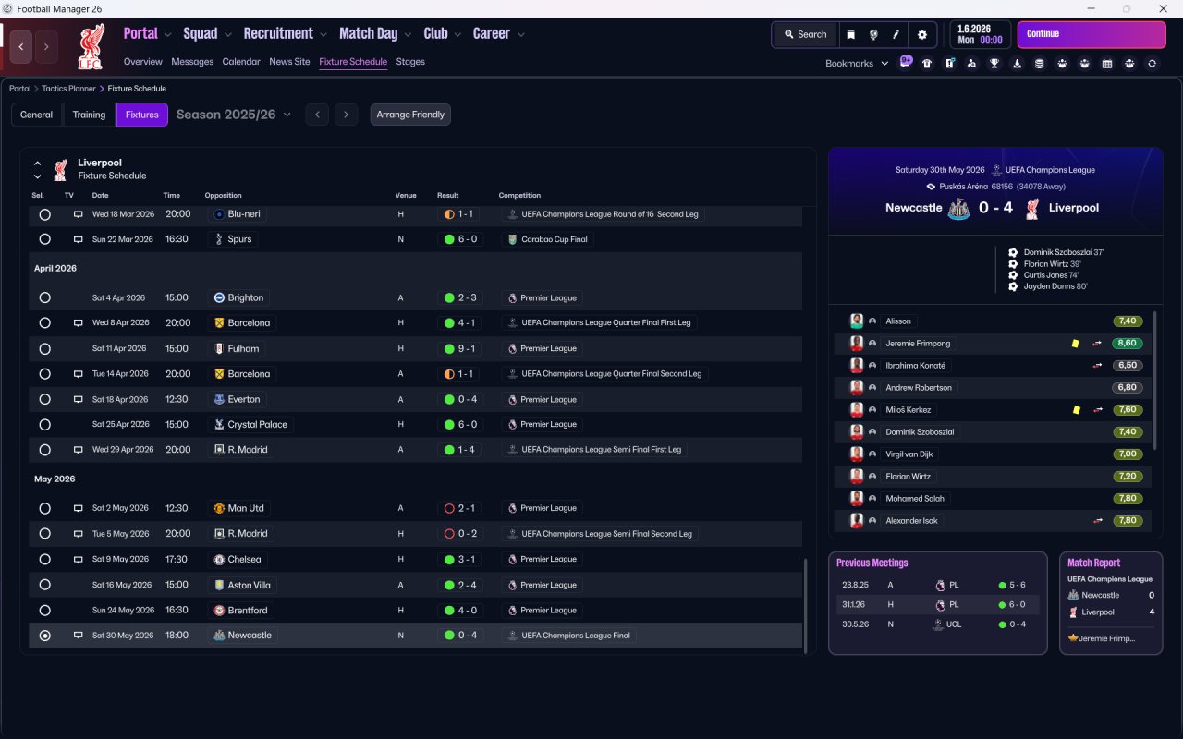
Task: Select the Spurs fixture radio button
Action: point(44,239)
